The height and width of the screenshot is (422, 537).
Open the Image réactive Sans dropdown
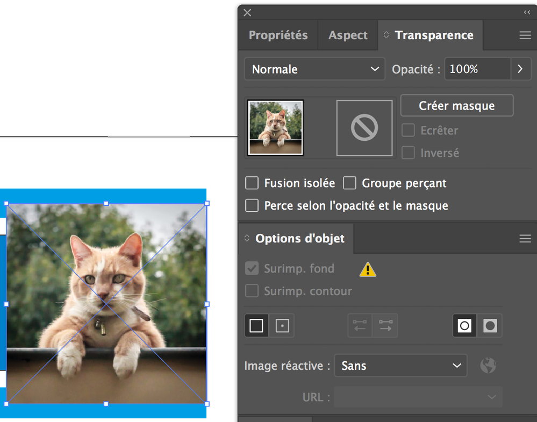400,366
